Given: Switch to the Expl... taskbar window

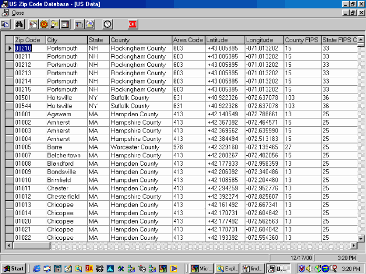Looking at the screenshot, I should [227, 268].
